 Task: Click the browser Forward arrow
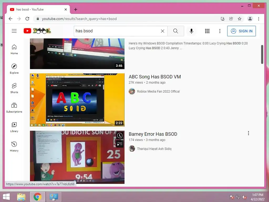pos(19,19)
